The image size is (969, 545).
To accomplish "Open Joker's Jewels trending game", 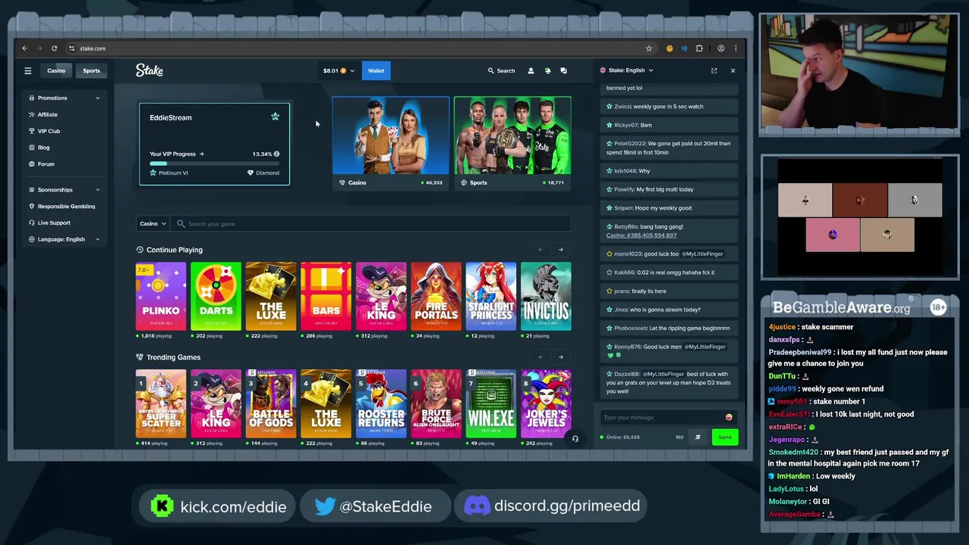I will coord(546,403).
